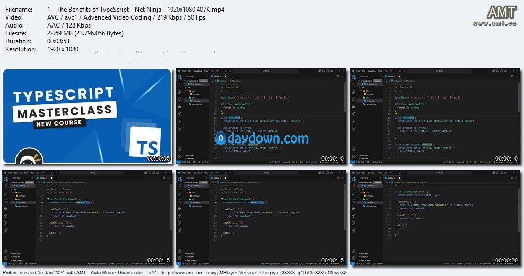Click the audio value 'AAC / 128 Kbps'
This screenshot has width=524, height=276.
(69, 25)
